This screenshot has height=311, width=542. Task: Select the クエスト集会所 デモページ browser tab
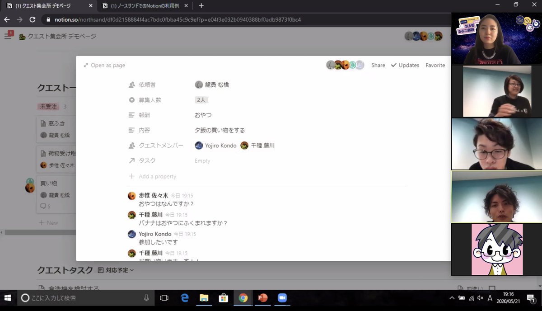click(x=49, y=6)
